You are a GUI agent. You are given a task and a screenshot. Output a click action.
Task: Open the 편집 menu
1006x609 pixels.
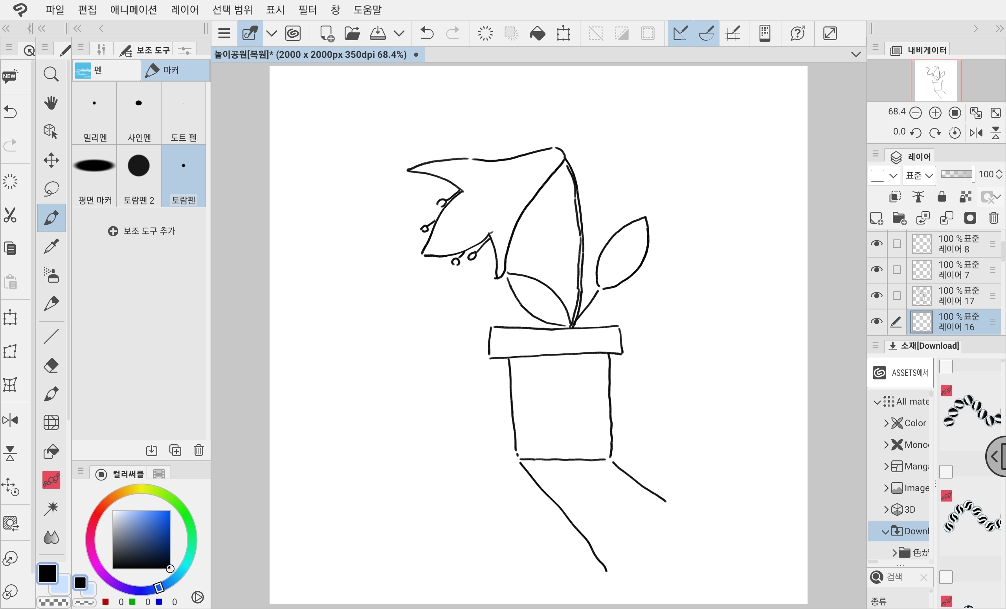click(87, 9)
